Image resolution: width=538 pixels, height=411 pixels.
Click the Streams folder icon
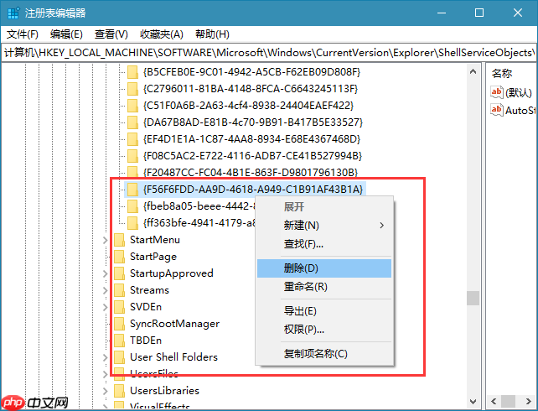pos(119,290)
